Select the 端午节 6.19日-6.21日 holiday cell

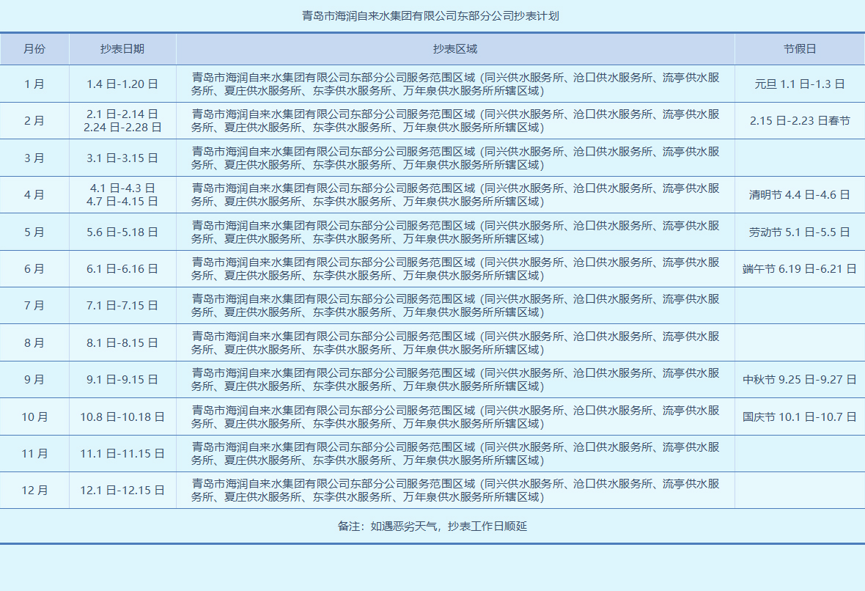point(799,268)
